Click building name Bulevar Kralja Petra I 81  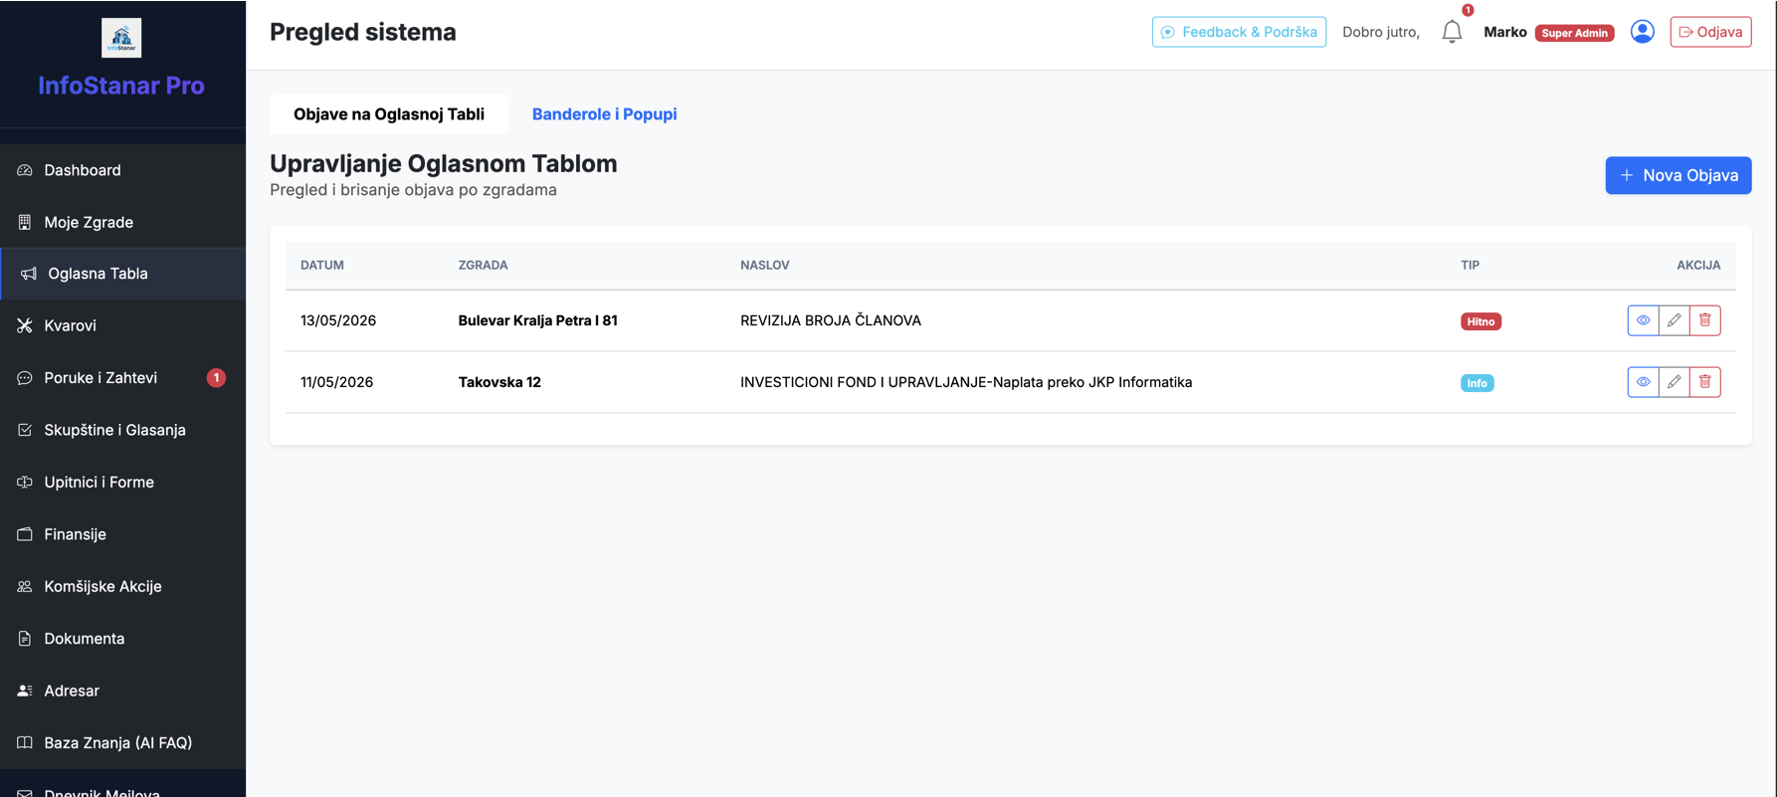537,320
